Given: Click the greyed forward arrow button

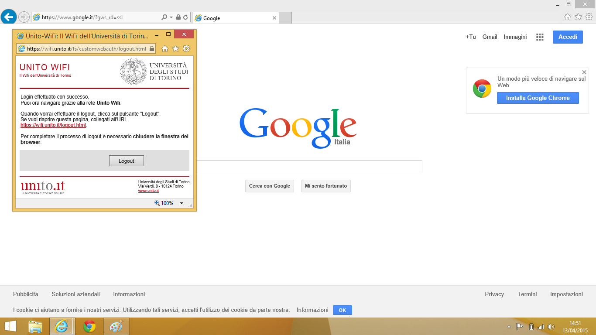Looking at the screenshot, I should pyautogui.click(x=24, y=17).
